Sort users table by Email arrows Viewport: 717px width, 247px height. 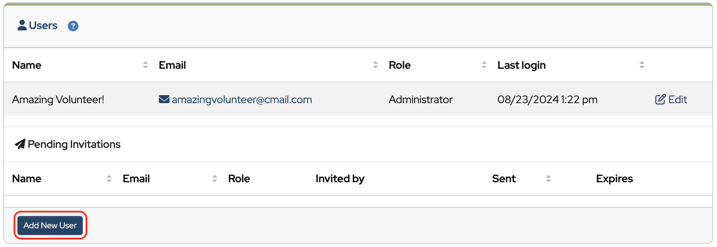(375, 65)
